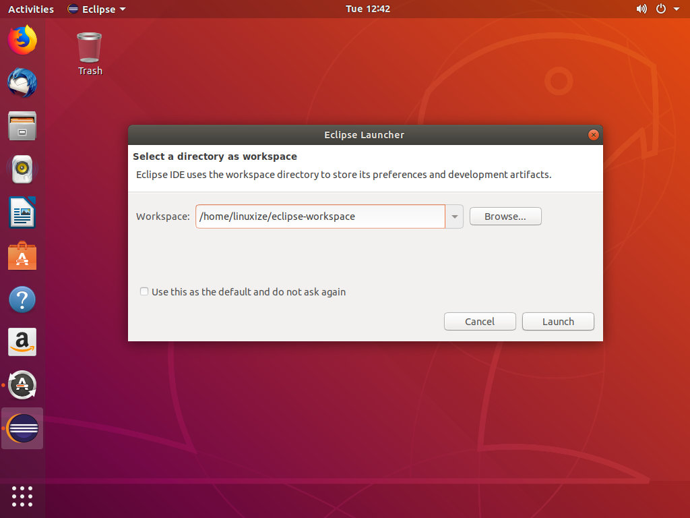The image size is (690, 518).
Task: Open Firefox from the dock
Action: point(22,40)
